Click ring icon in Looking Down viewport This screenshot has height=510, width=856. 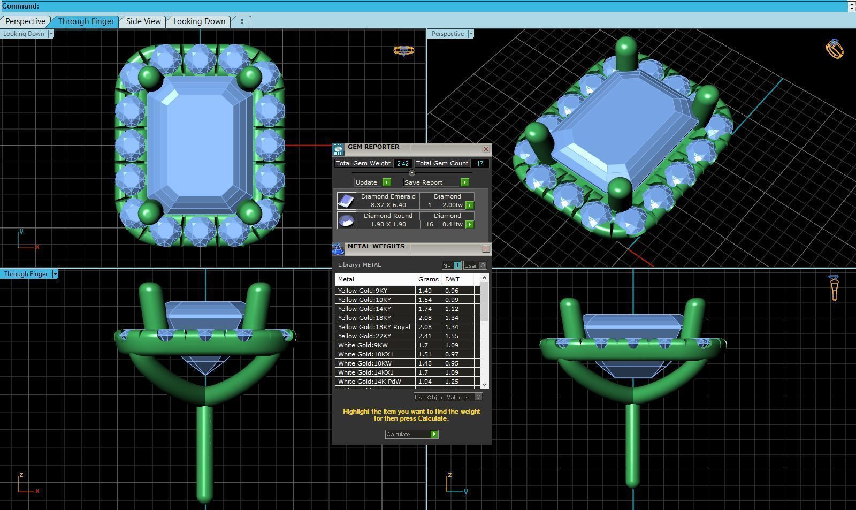pos(404,51)
